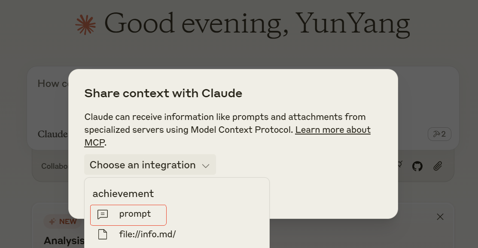Click the Share context with Claude title
The image size is (478, 248).
tap(163, 93)
